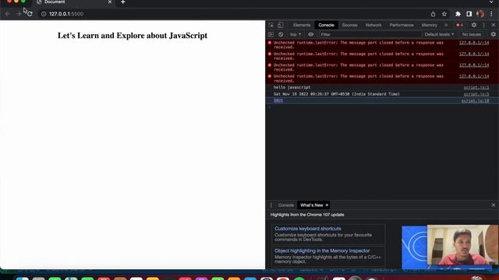Expand the tab search chevron
The image size is (499, 280).
tap(491, 2)
